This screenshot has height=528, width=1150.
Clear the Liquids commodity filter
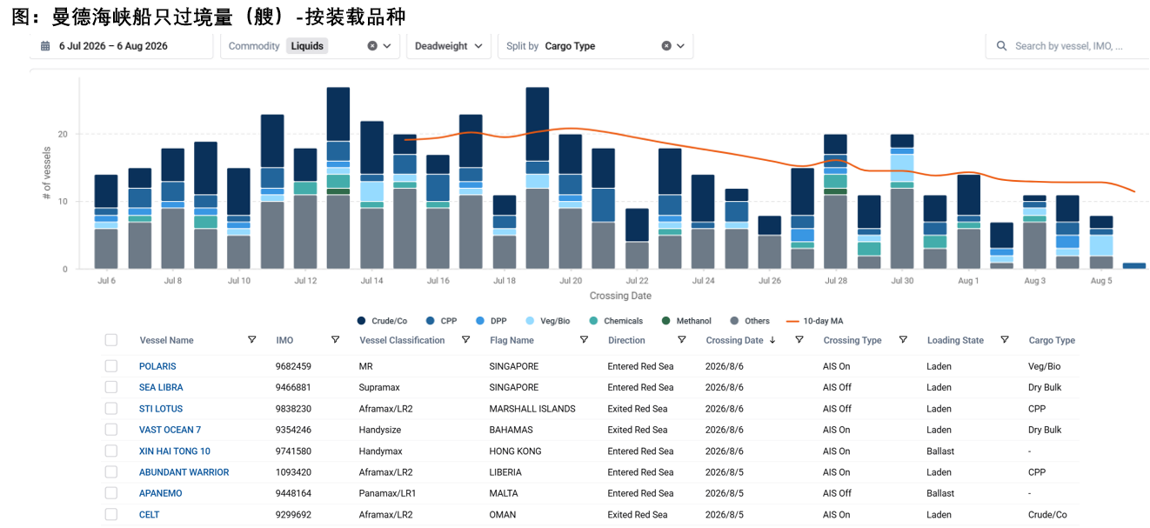pyautogui.click(x=372, y=46)
